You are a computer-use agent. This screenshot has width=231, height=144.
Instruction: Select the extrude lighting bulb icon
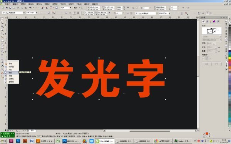click(x=211, y=22)
